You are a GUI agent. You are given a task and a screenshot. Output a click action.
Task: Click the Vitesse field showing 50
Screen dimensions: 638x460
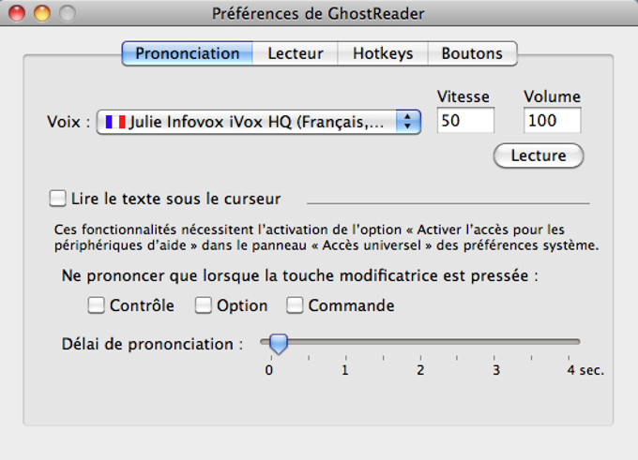(x=465, y=120)
